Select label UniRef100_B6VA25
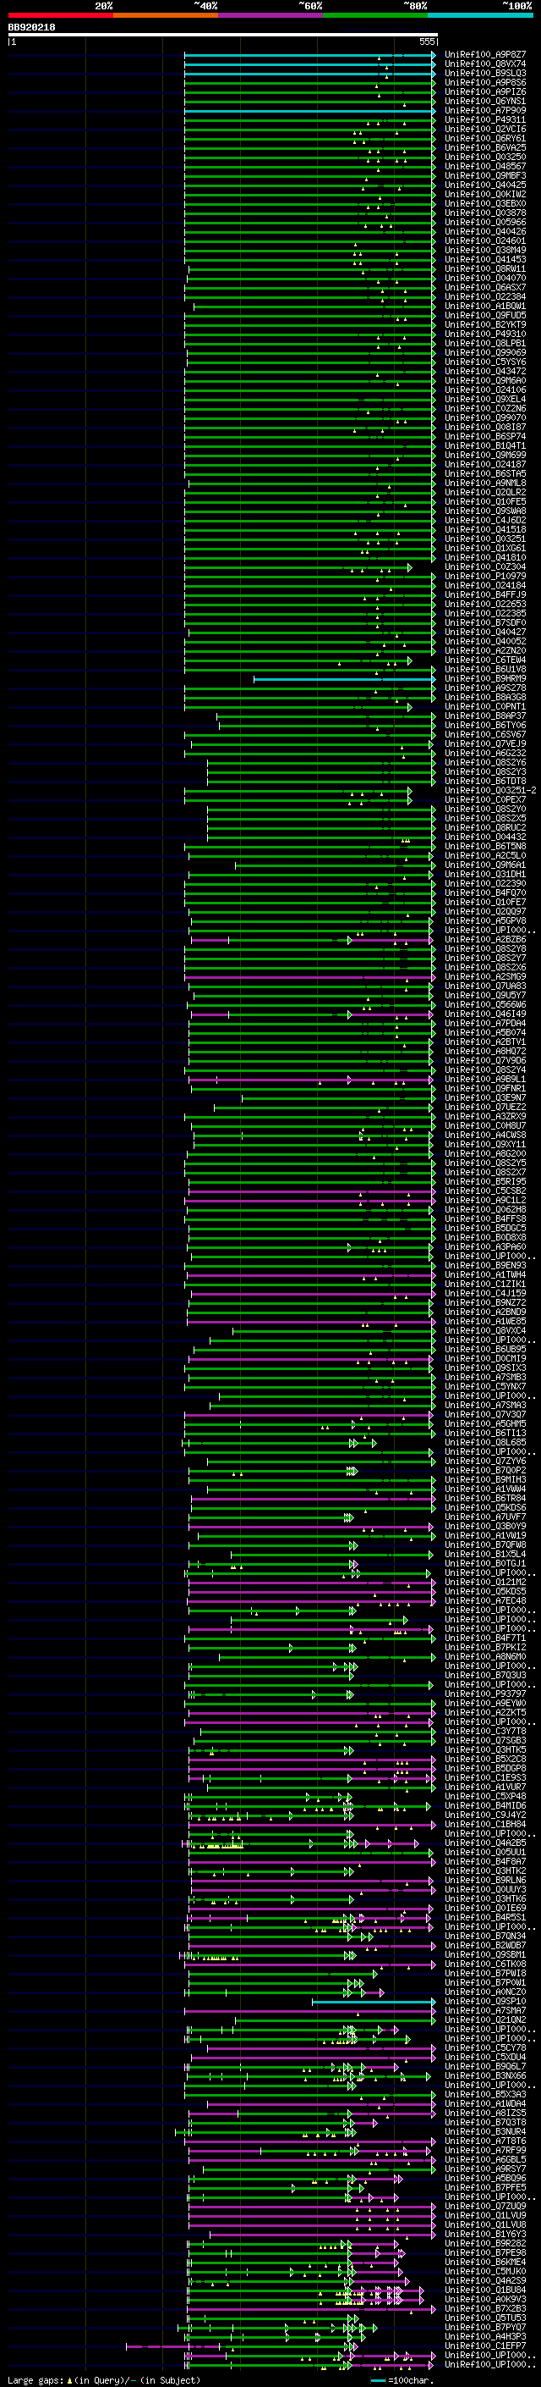The width and height of the screenshot is (541, 2387). (x=485, y=147)
